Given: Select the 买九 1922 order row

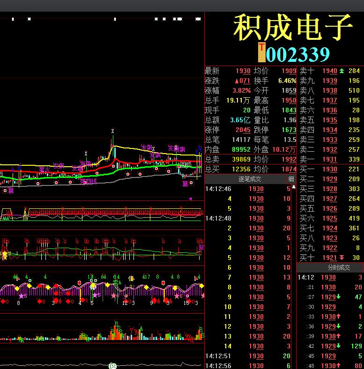Looking at the screenshot, I should point(330,248).
